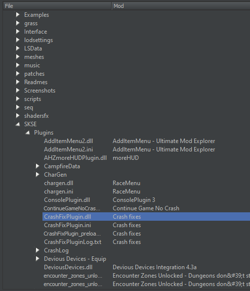Viewport: 250px width, 291px height.
Task: Collapse the SKSE folder arrow
Action: tap(18, 124)
